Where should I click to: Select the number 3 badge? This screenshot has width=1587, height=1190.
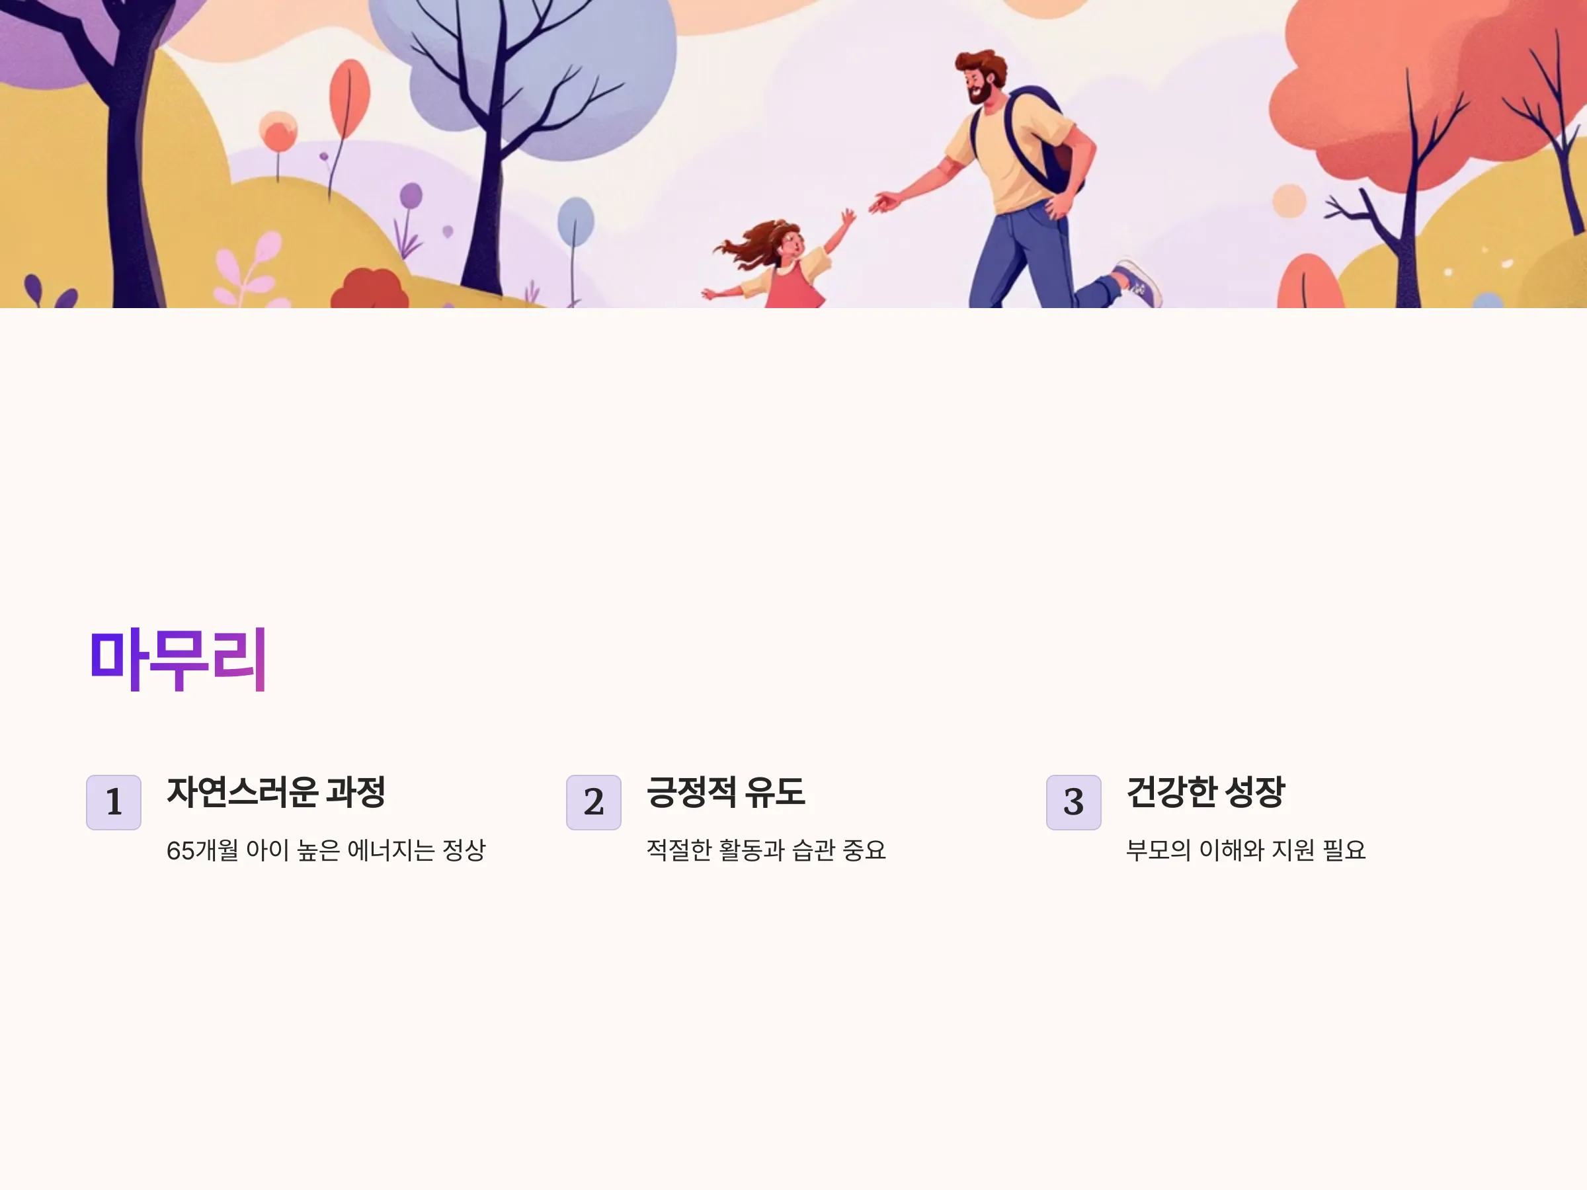pos(1073,802)
